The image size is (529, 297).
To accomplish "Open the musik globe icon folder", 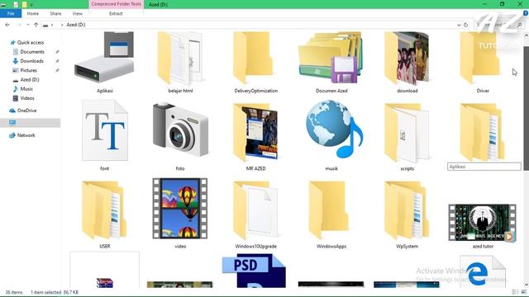I will click(x=334, y=130).
